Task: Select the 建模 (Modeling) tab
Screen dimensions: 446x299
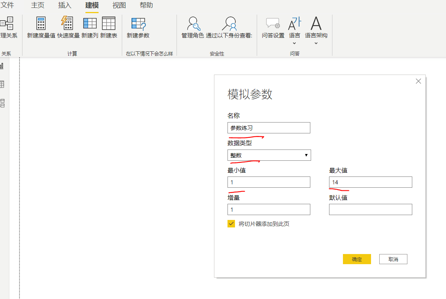Action: click(x=92, y=5)
